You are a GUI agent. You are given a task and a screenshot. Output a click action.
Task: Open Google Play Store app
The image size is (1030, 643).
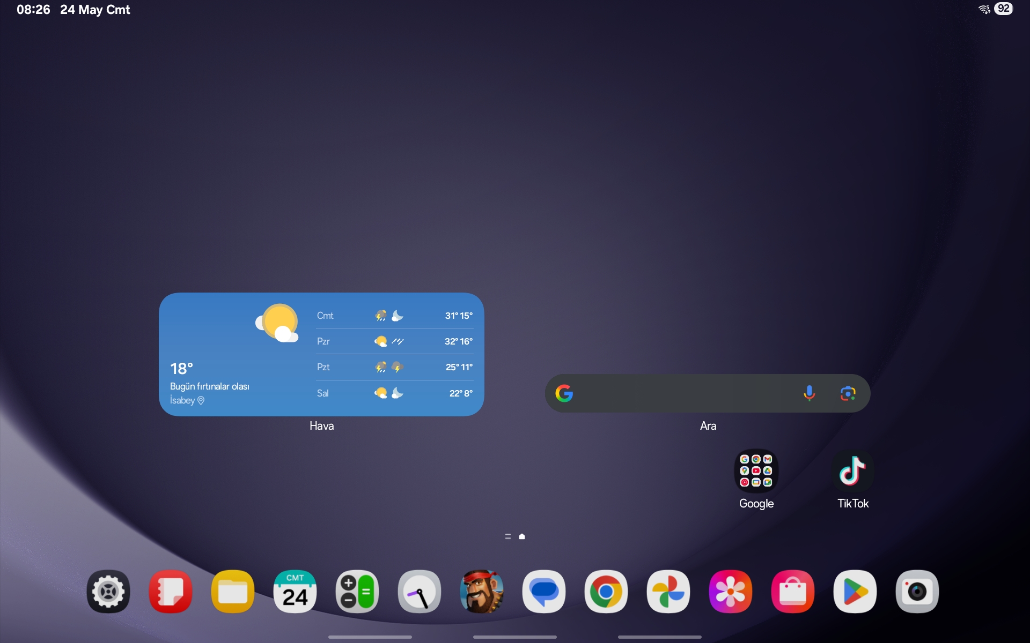pos(855,592)
